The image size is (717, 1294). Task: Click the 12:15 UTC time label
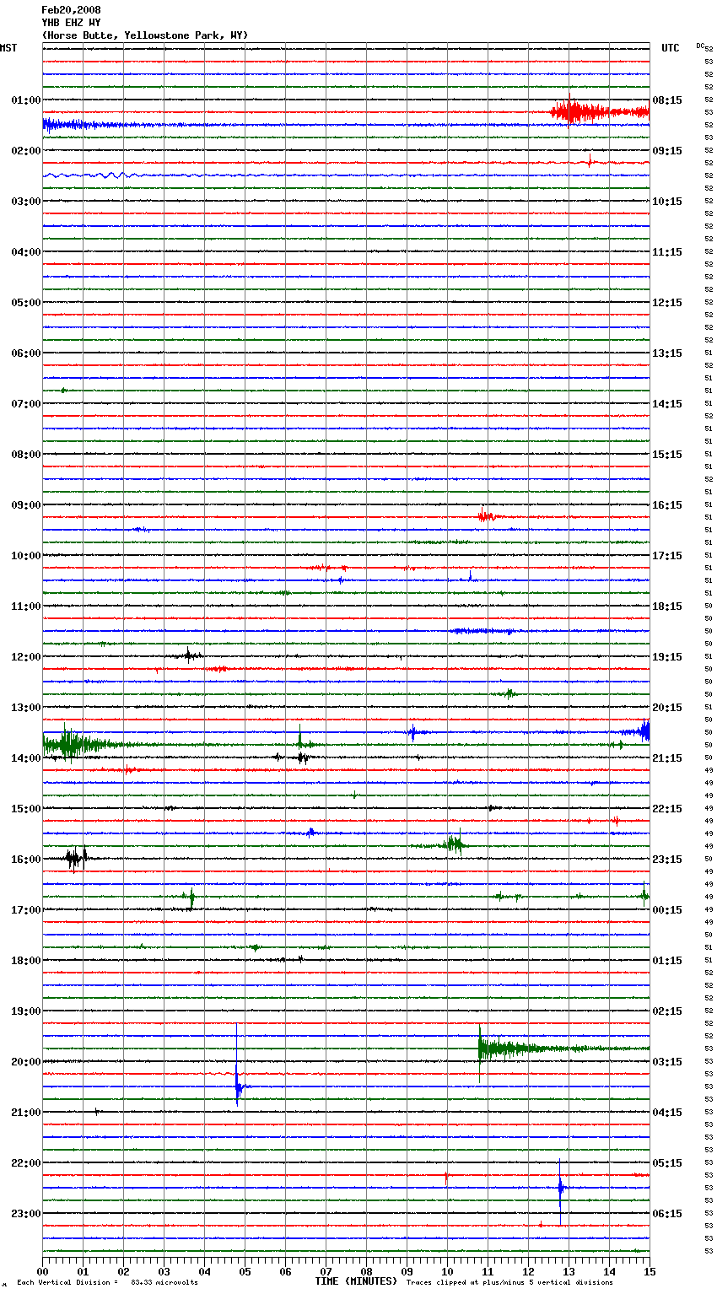(x=667, y=303)
